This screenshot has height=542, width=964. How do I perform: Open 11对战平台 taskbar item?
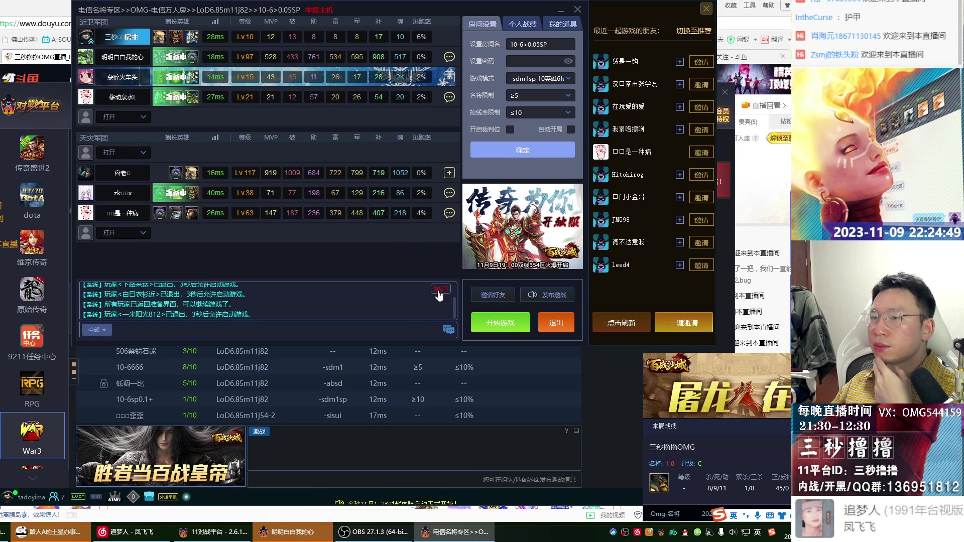[x=213, y=532]
